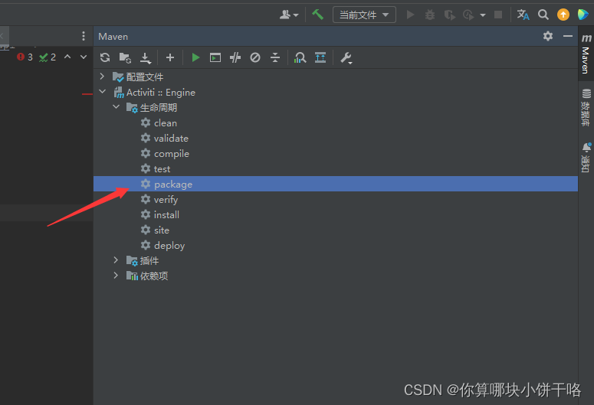
Task: Open the Translate icon
Action: tap(523, 15)
